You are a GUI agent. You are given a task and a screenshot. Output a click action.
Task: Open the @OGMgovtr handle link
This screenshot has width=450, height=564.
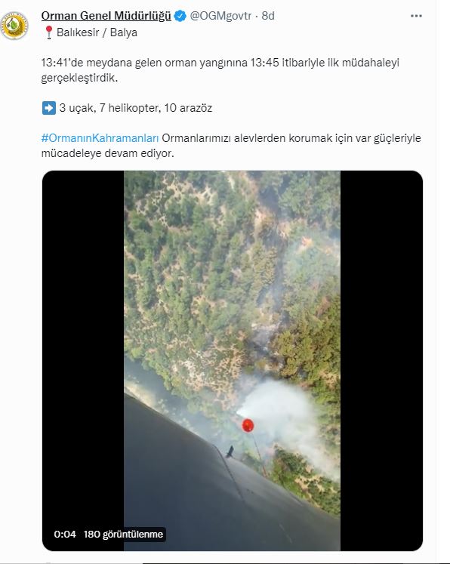(220, 16)
